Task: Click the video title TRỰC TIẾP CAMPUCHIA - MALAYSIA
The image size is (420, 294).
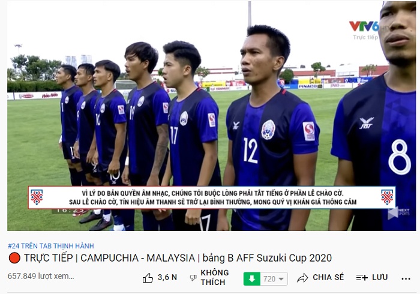Action: [x=178, y=258]
